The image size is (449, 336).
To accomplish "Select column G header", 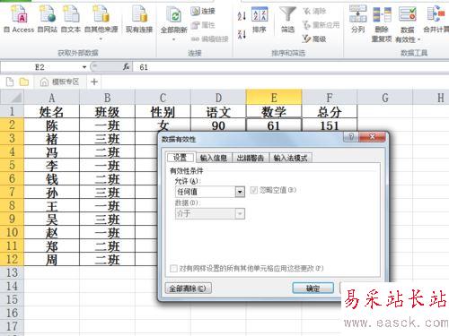I will (385, 98).
